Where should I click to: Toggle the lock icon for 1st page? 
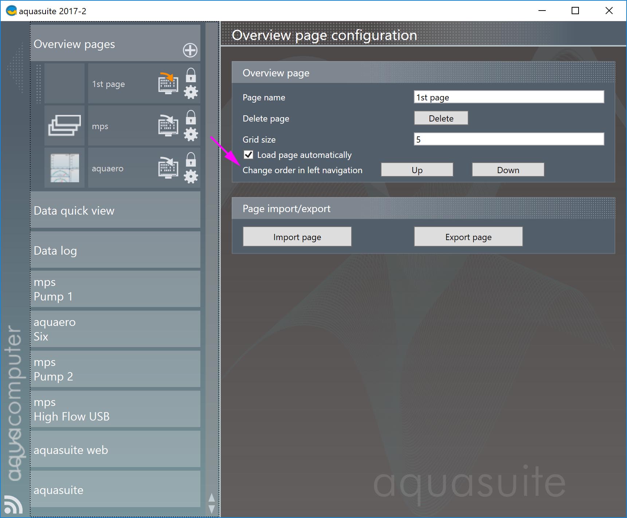191,75
